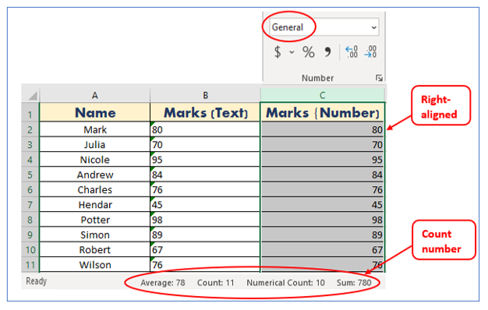488x310 pixels.
Task: Select column B header
Action: [205, 95]
